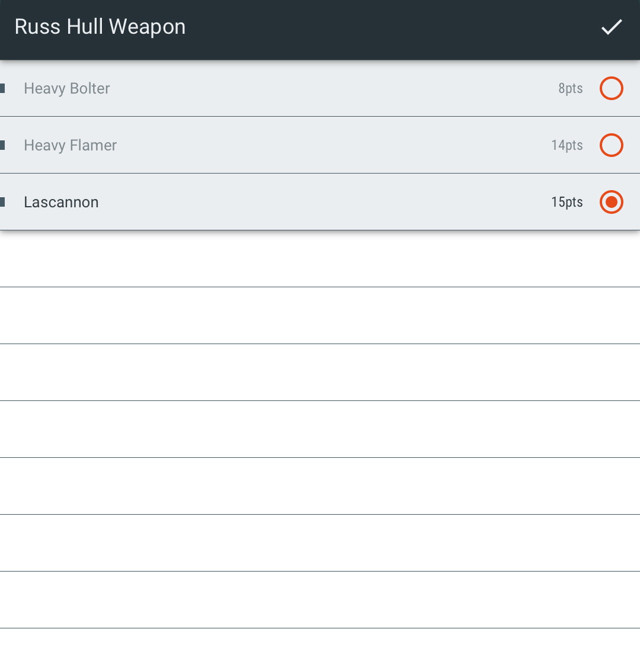Select the Heavy Flamer radio button
The width and height of the screenshot is (640, 661).
coord(612,145)
